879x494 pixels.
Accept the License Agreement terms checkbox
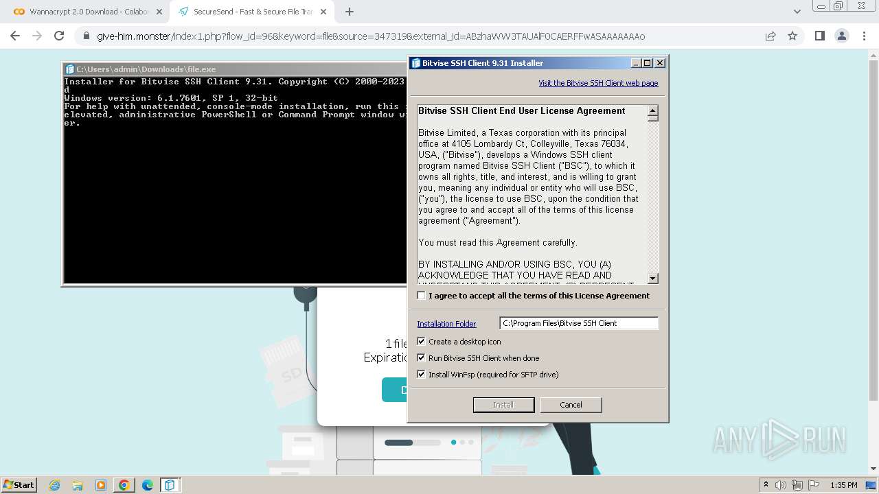tap(422, 296)
